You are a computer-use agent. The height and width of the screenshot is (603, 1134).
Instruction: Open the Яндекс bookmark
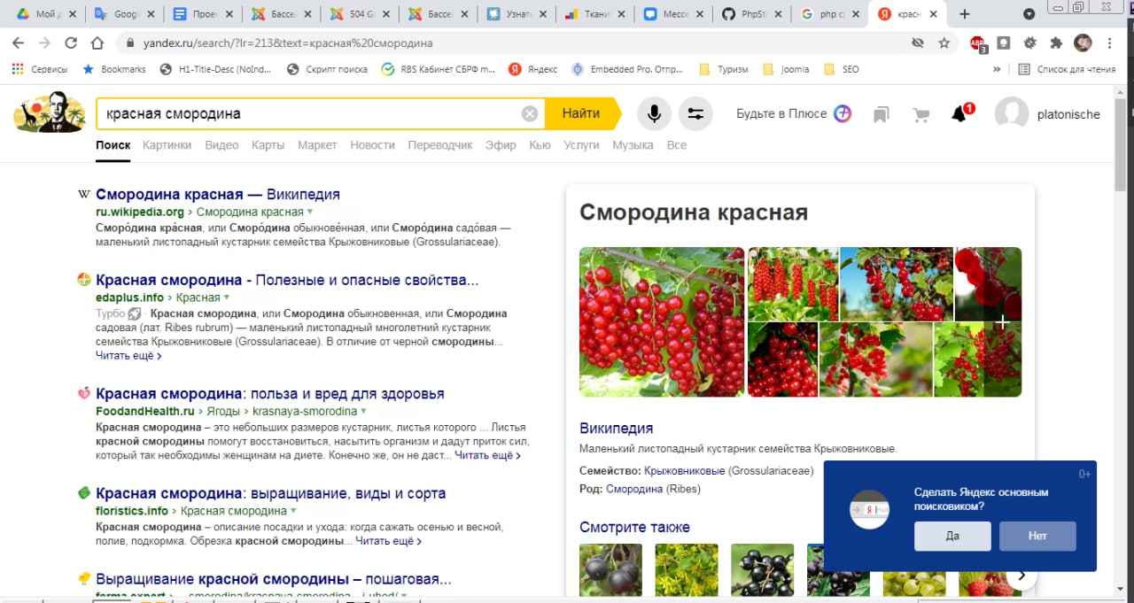point(533,69)
